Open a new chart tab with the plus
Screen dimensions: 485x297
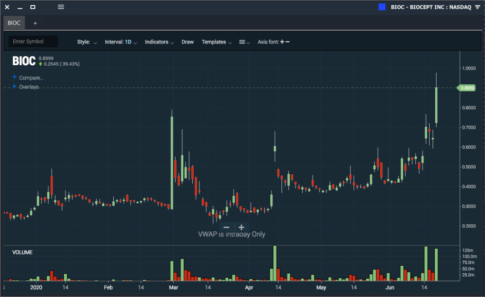tap(35, 22)
